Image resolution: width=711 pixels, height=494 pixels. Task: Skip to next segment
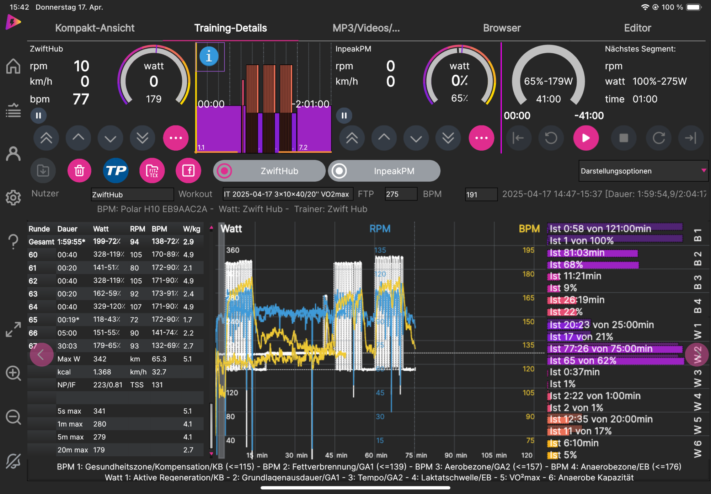pos(691,138)
